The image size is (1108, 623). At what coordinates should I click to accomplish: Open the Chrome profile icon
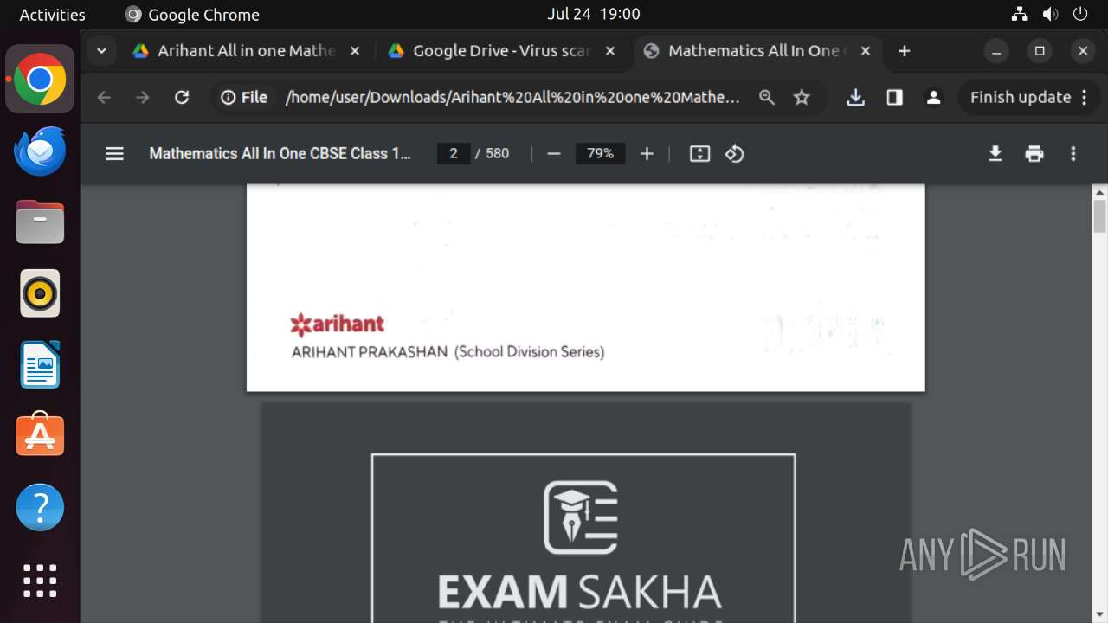point(933,98)
